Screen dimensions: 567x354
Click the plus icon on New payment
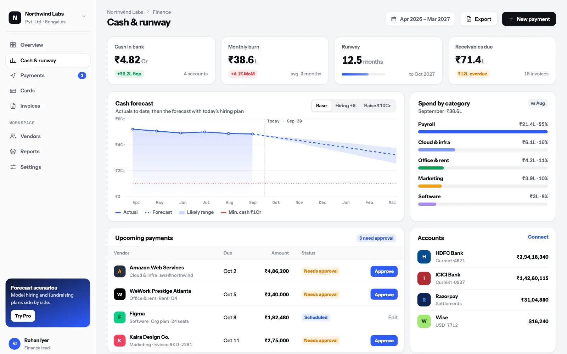coord(511,19)
